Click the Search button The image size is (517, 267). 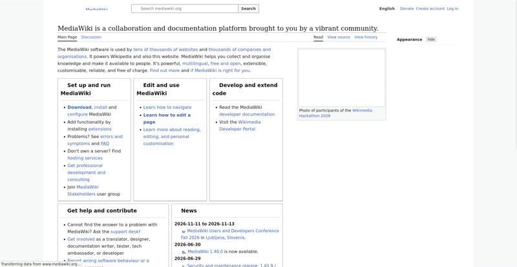click(x=248, y=8)
